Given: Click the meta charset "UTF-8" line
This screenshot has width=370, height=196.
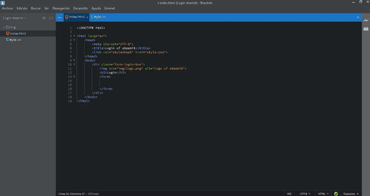Looking at the screenshot, I should tap(113, 44).
